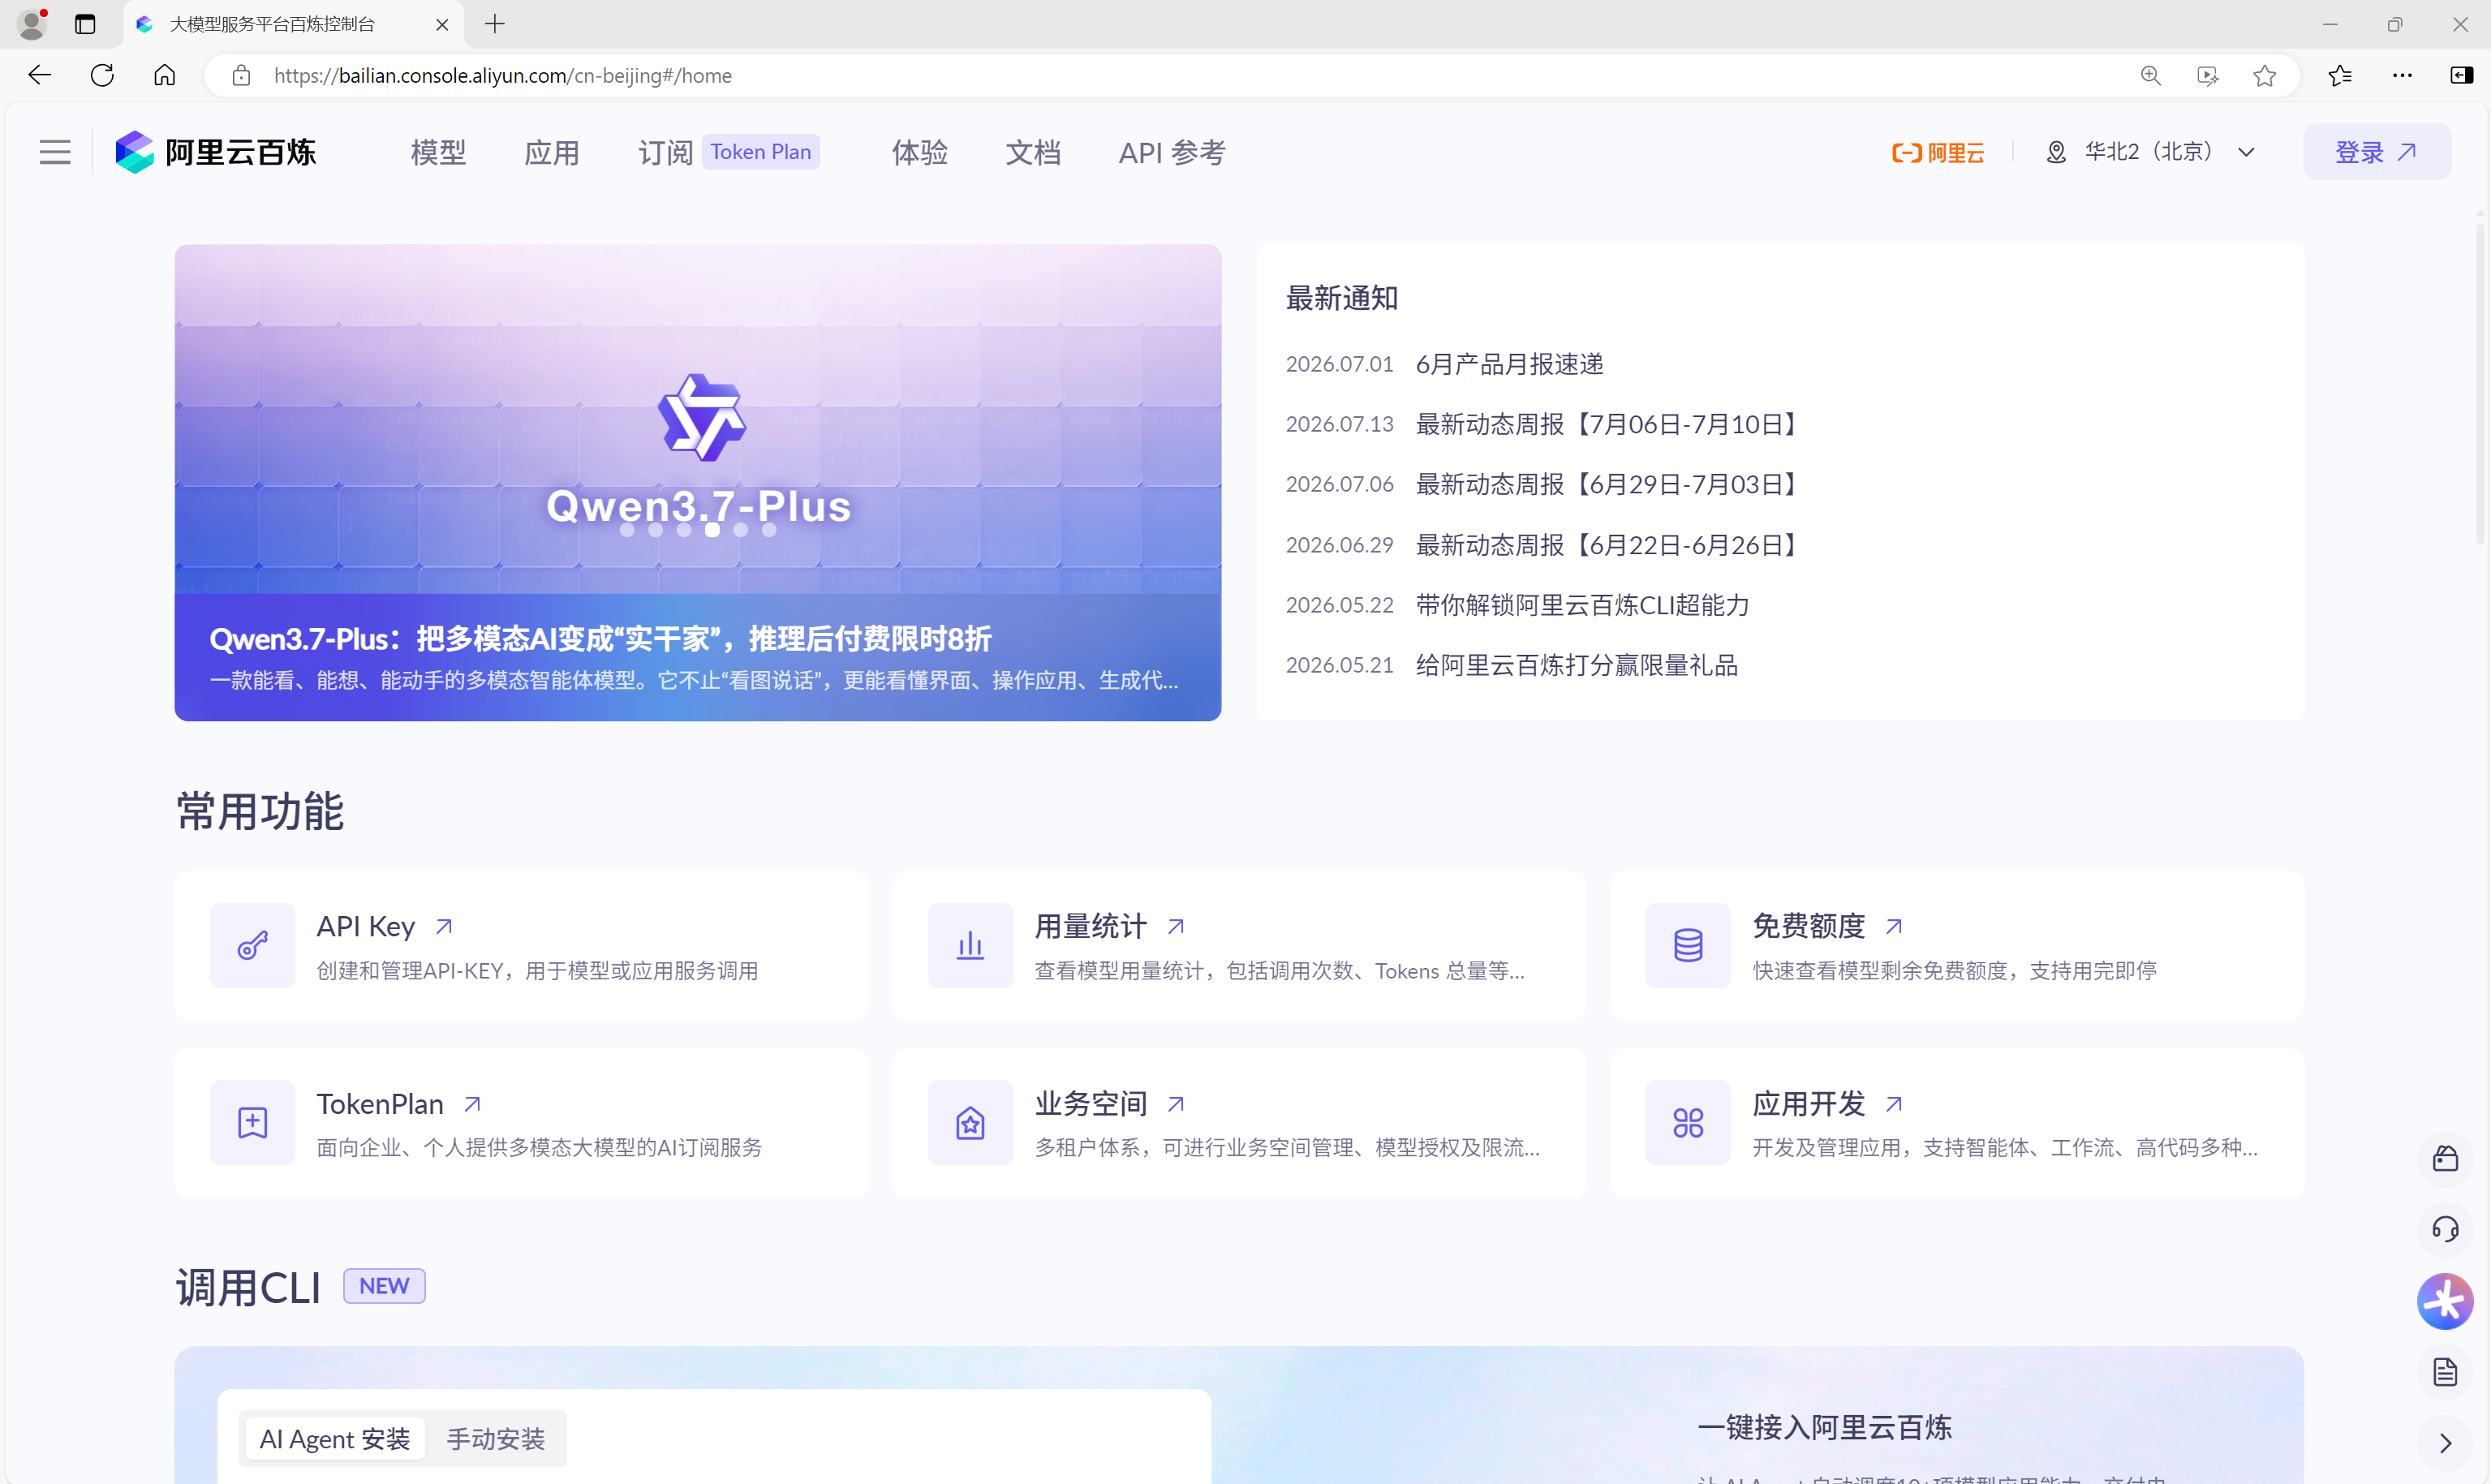2491x1484 pixels.
Task: Click the TokenPlan plus-bookmark icon
Action: coord(252,1122)
